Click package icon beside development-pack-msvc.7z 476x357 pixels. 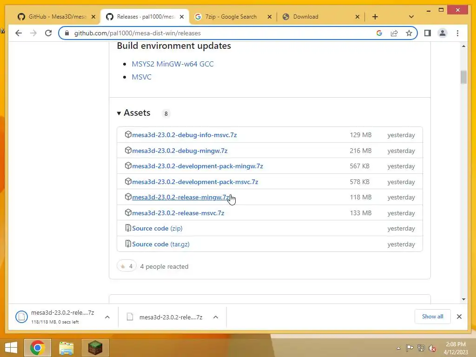pos(128,181)
